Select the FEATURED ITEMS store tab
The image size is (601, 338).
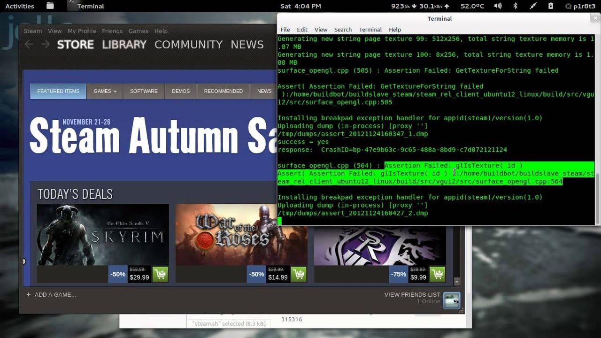(58, 91)
